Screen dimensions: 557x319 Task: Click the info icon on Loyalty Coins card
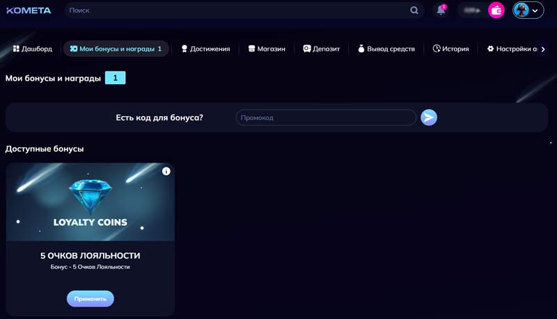coord(166,171)
